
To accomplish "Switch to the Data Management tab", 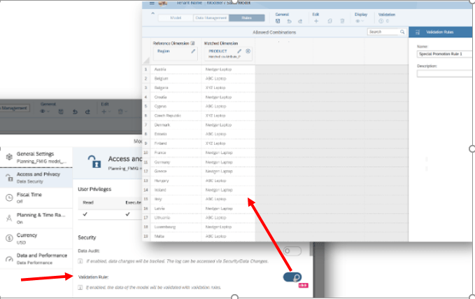I will [212, 18].
